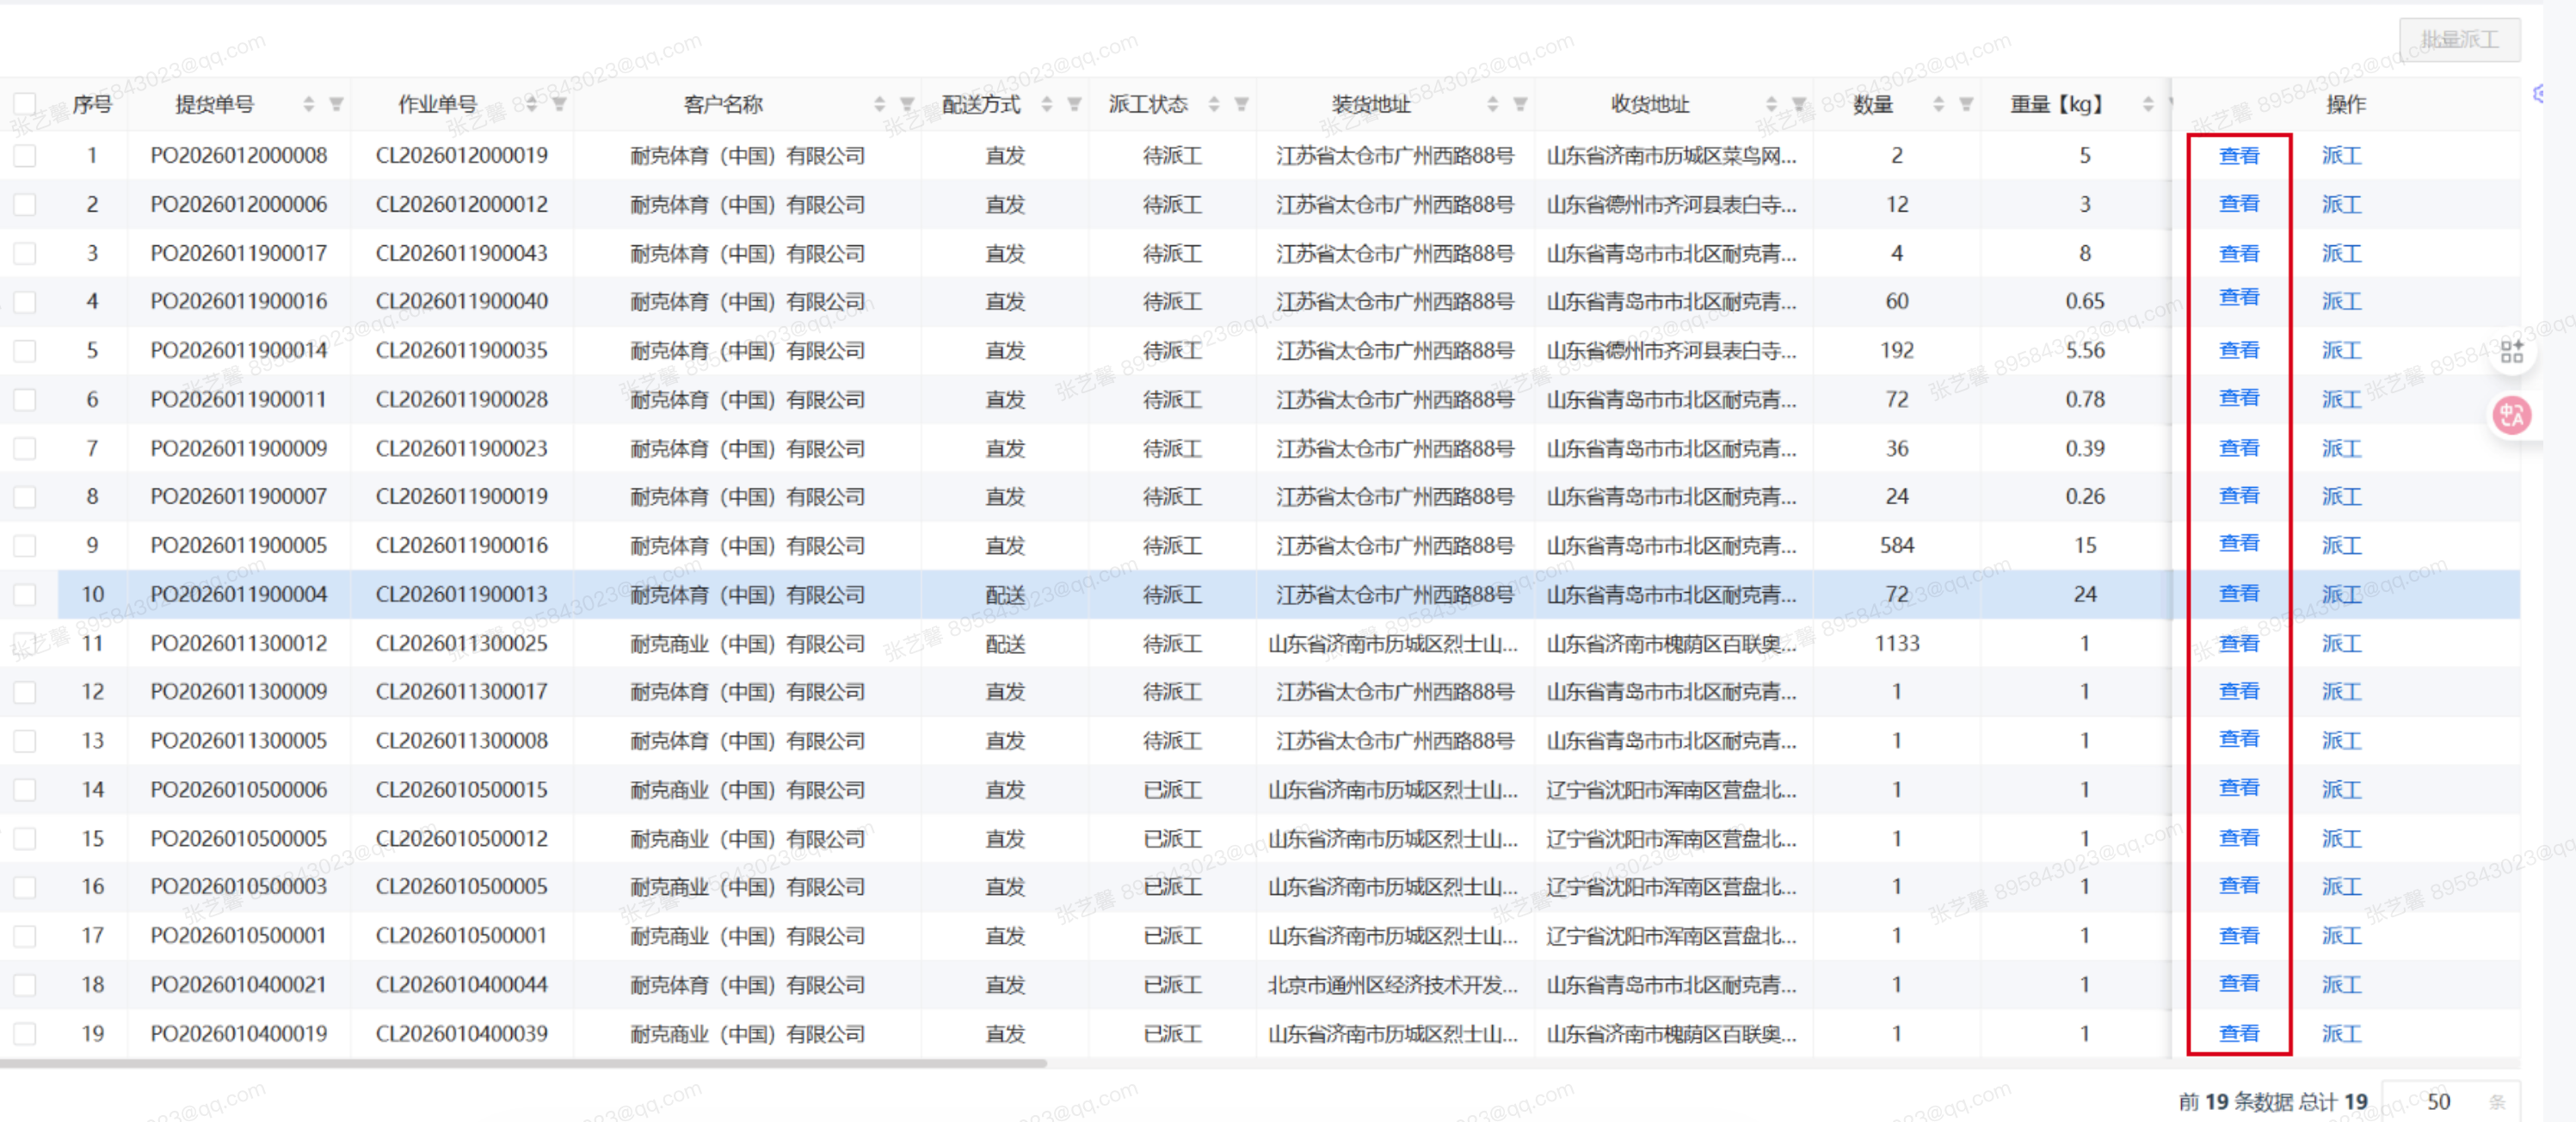Sort the 数量 column
The width and height of the screenshot is (2576, 1122).
tap(1938, 104)
